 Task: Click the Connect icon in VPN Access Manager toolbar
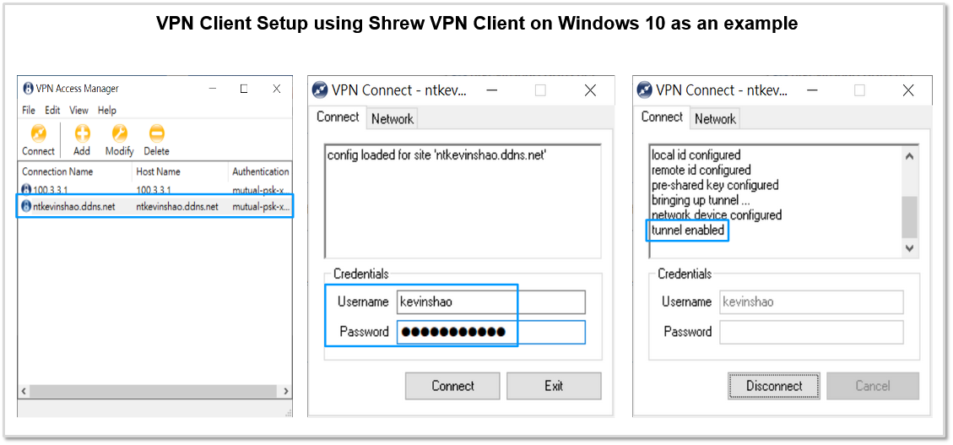pyautogui.click(x=38, y=133)
